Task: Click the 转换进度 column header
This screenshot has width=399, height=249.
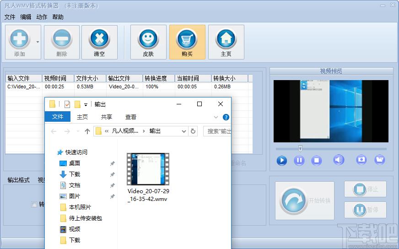Action: pos(159,78)
